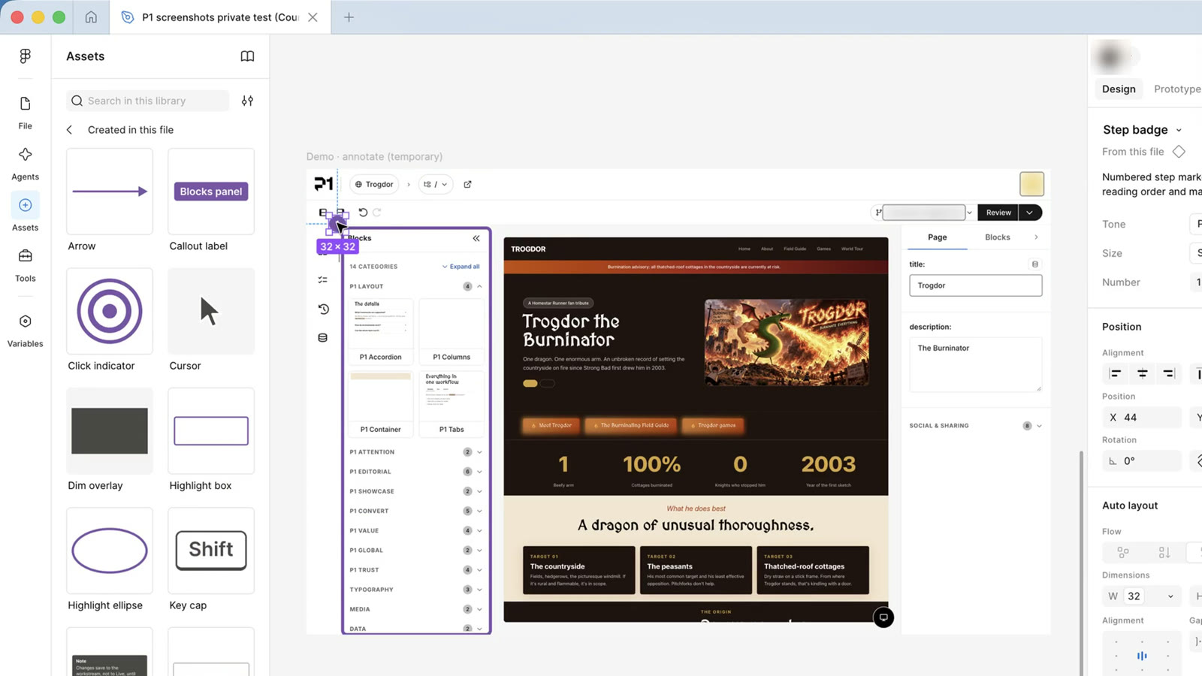The width and height of the screenshot is (1202, 676).
Task: Click the Trogdor site pill button
Action: tap(374, 184)
